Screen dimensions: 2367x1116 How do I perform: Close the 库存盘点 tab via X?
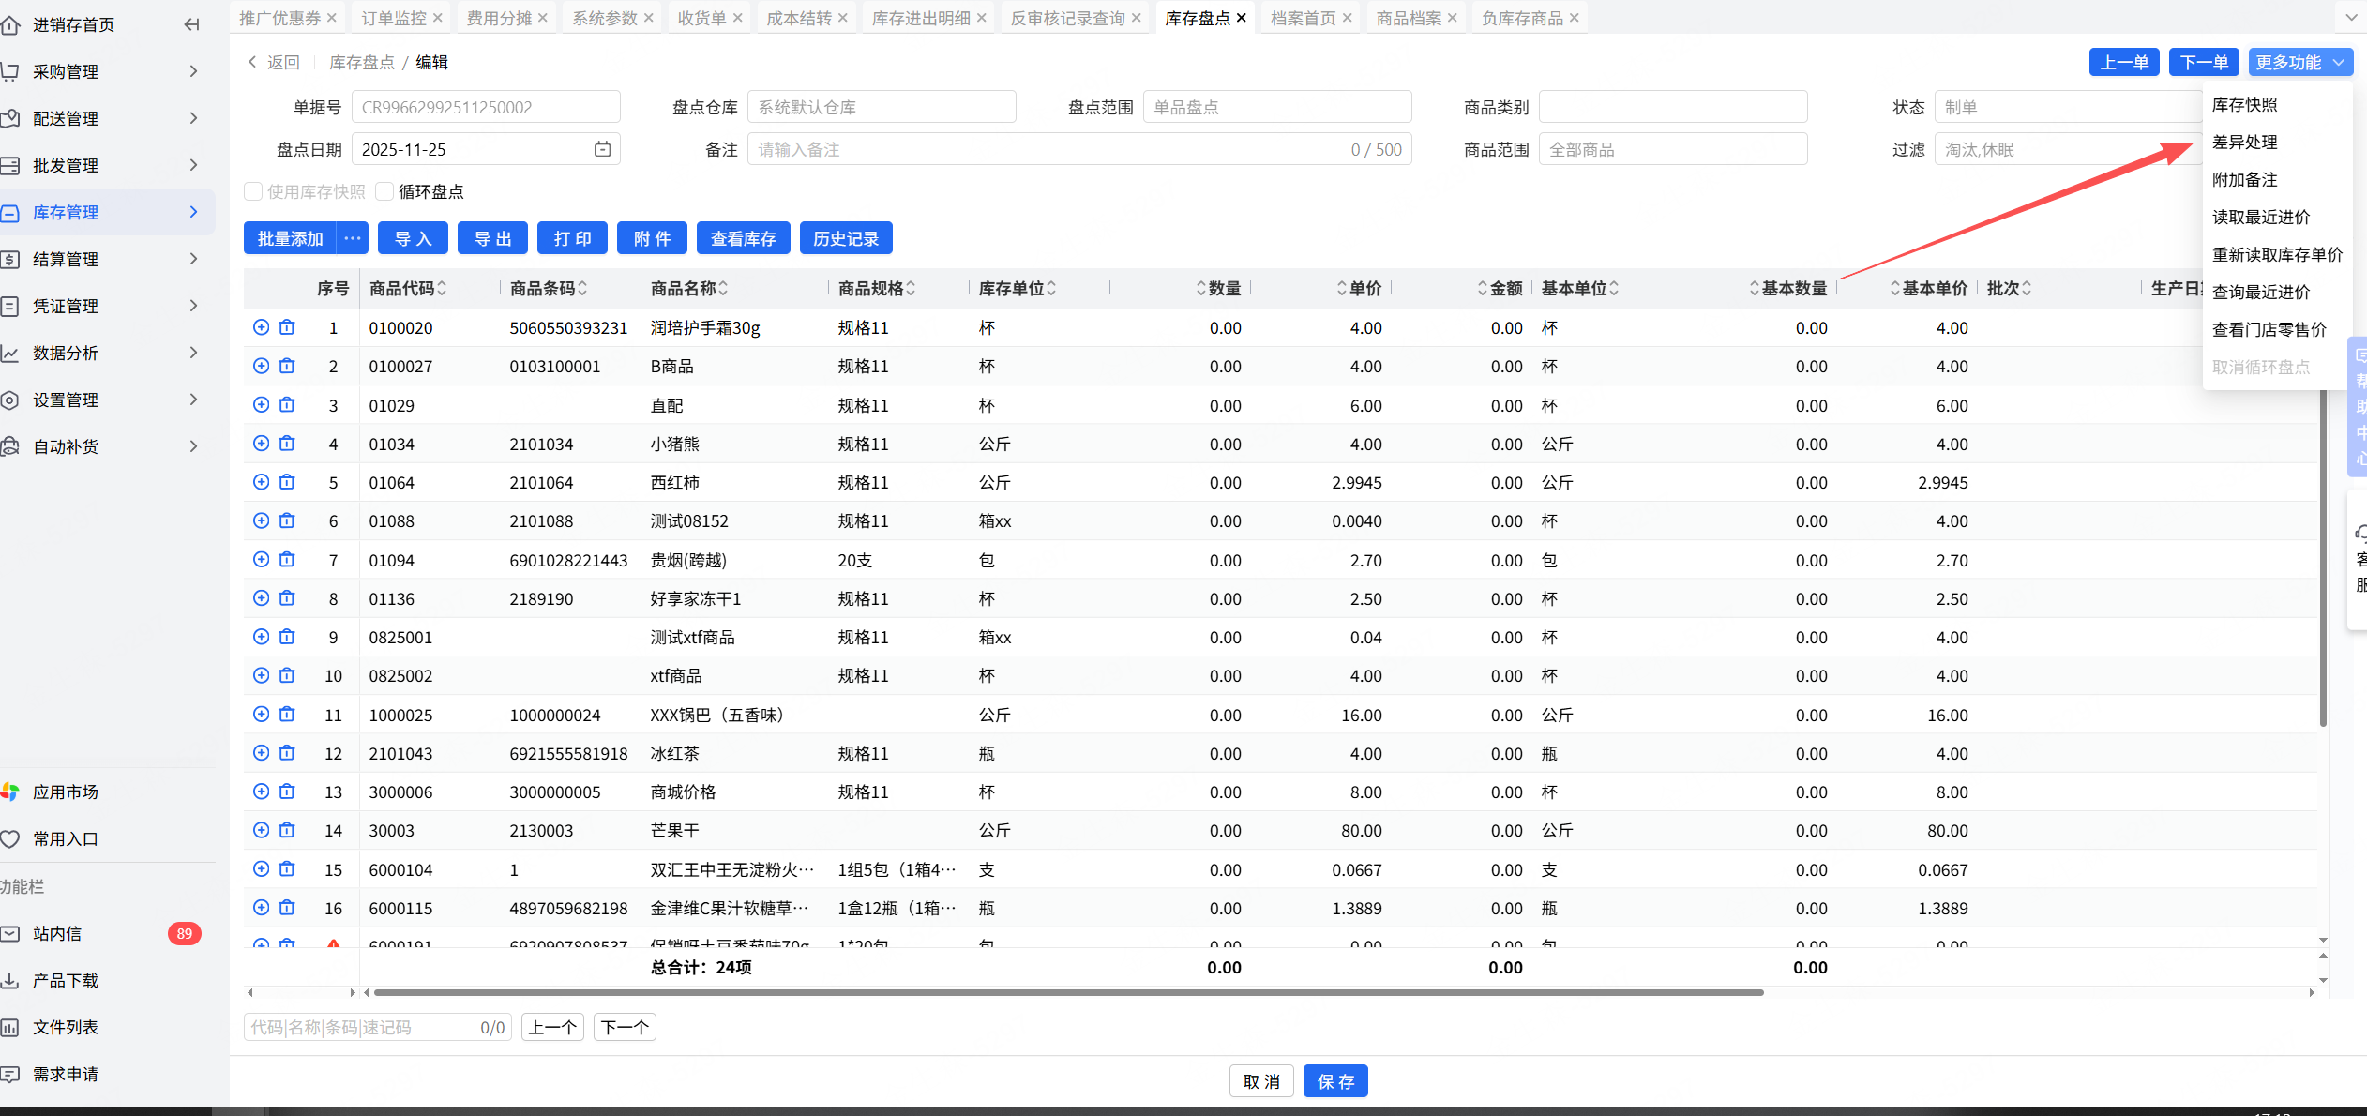click(x=1242, y=18)
